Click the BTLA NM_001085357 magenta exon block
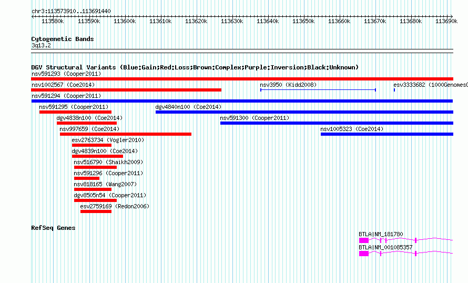This screenshot has width=468, height=283. [x=364, y=254]
